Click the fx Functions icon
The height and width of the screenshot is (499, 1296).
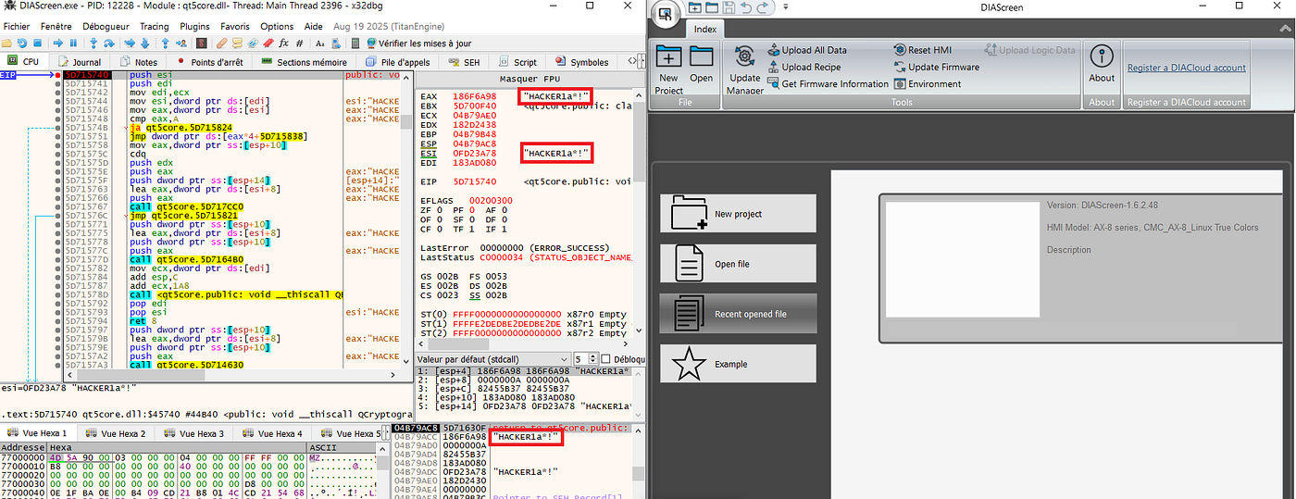283,43
